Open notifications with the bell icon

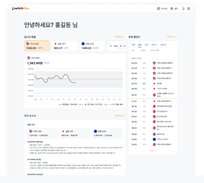183,9
